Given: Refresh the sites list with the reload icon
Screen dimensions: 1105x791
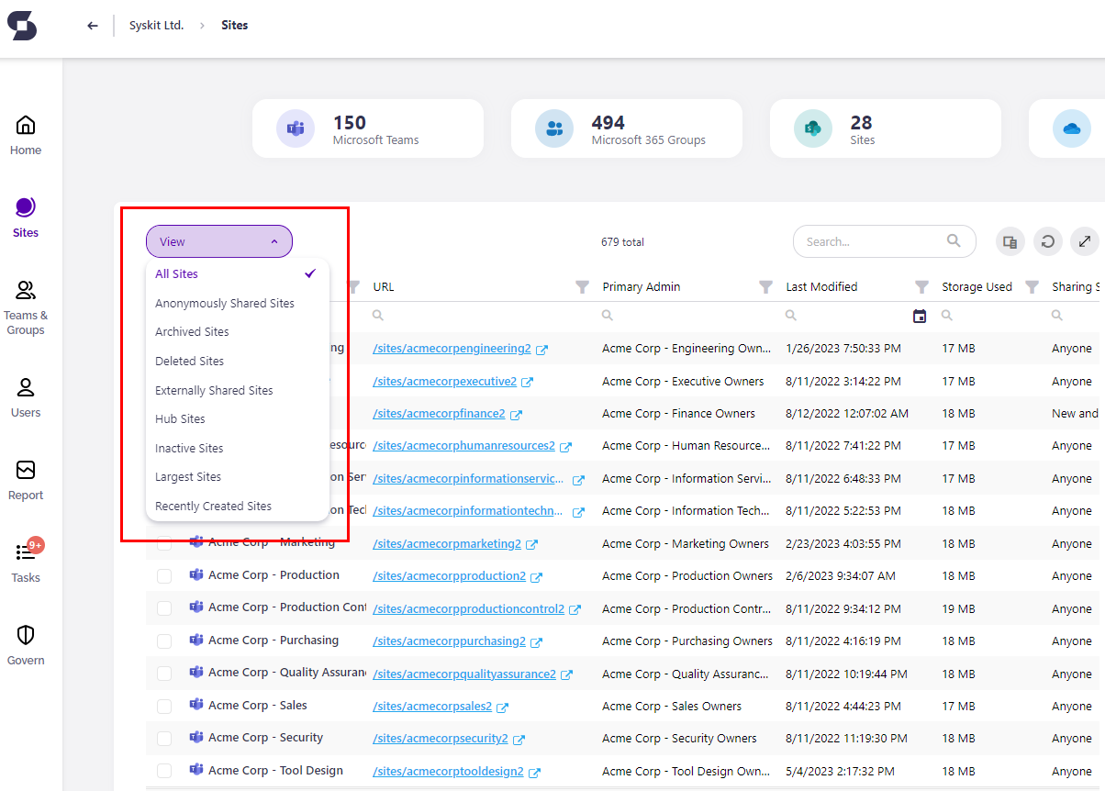Looking at the screenshot, I should click(1047, 240).
